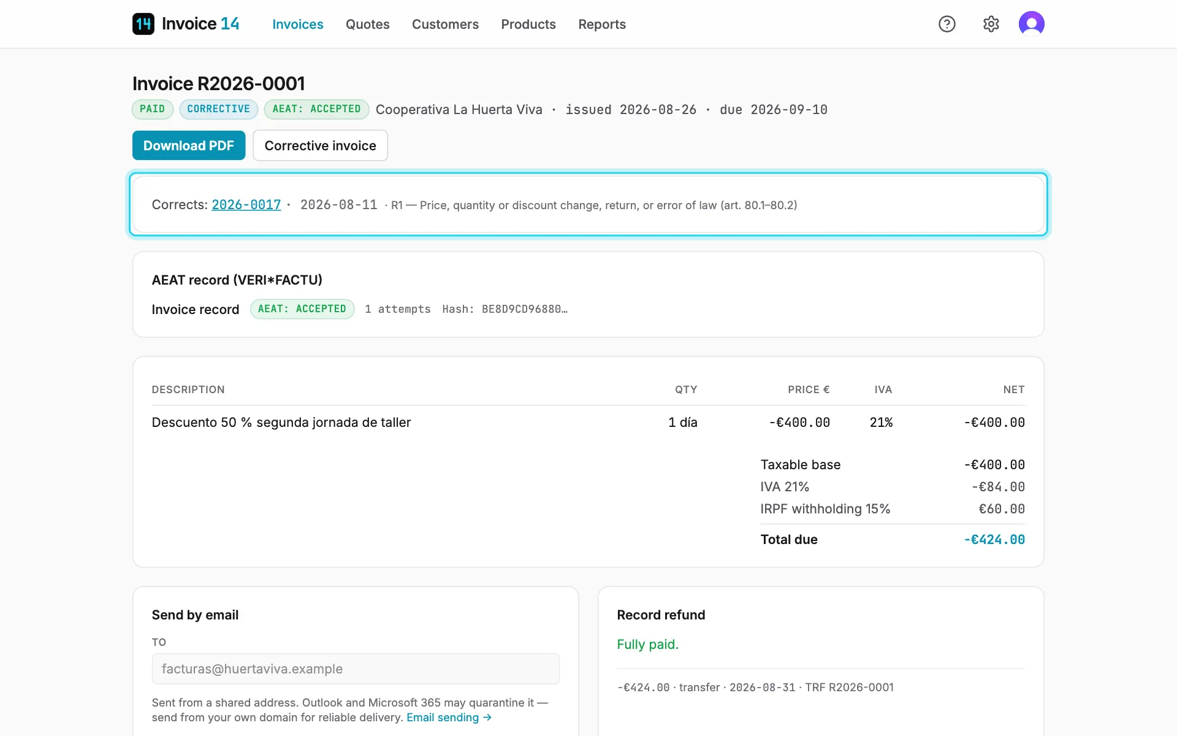
Task: Click the '1 día' quantity cell
Action: click(x=683, y=423)
